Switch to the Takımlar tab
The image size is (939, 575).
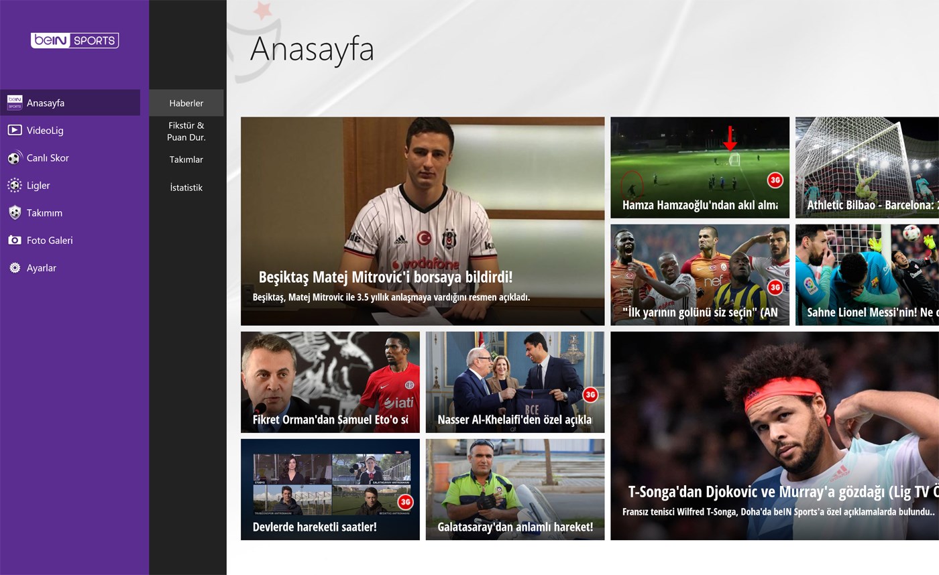(186, 159)
